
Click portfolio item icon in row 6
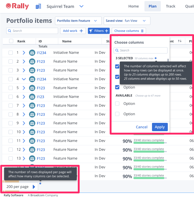coord(32,97)
